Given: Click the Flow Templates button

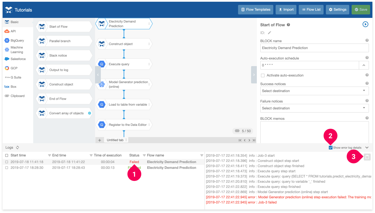Looking at the screenshot, I should (x=256, y=10).
